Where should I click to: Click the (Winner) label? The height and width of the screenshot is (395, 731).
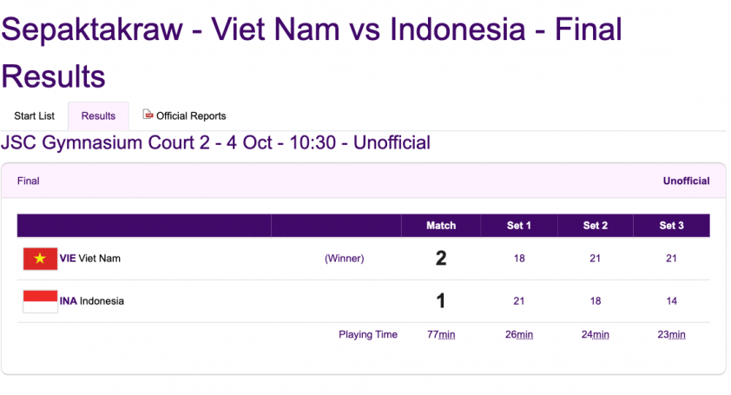345,259
